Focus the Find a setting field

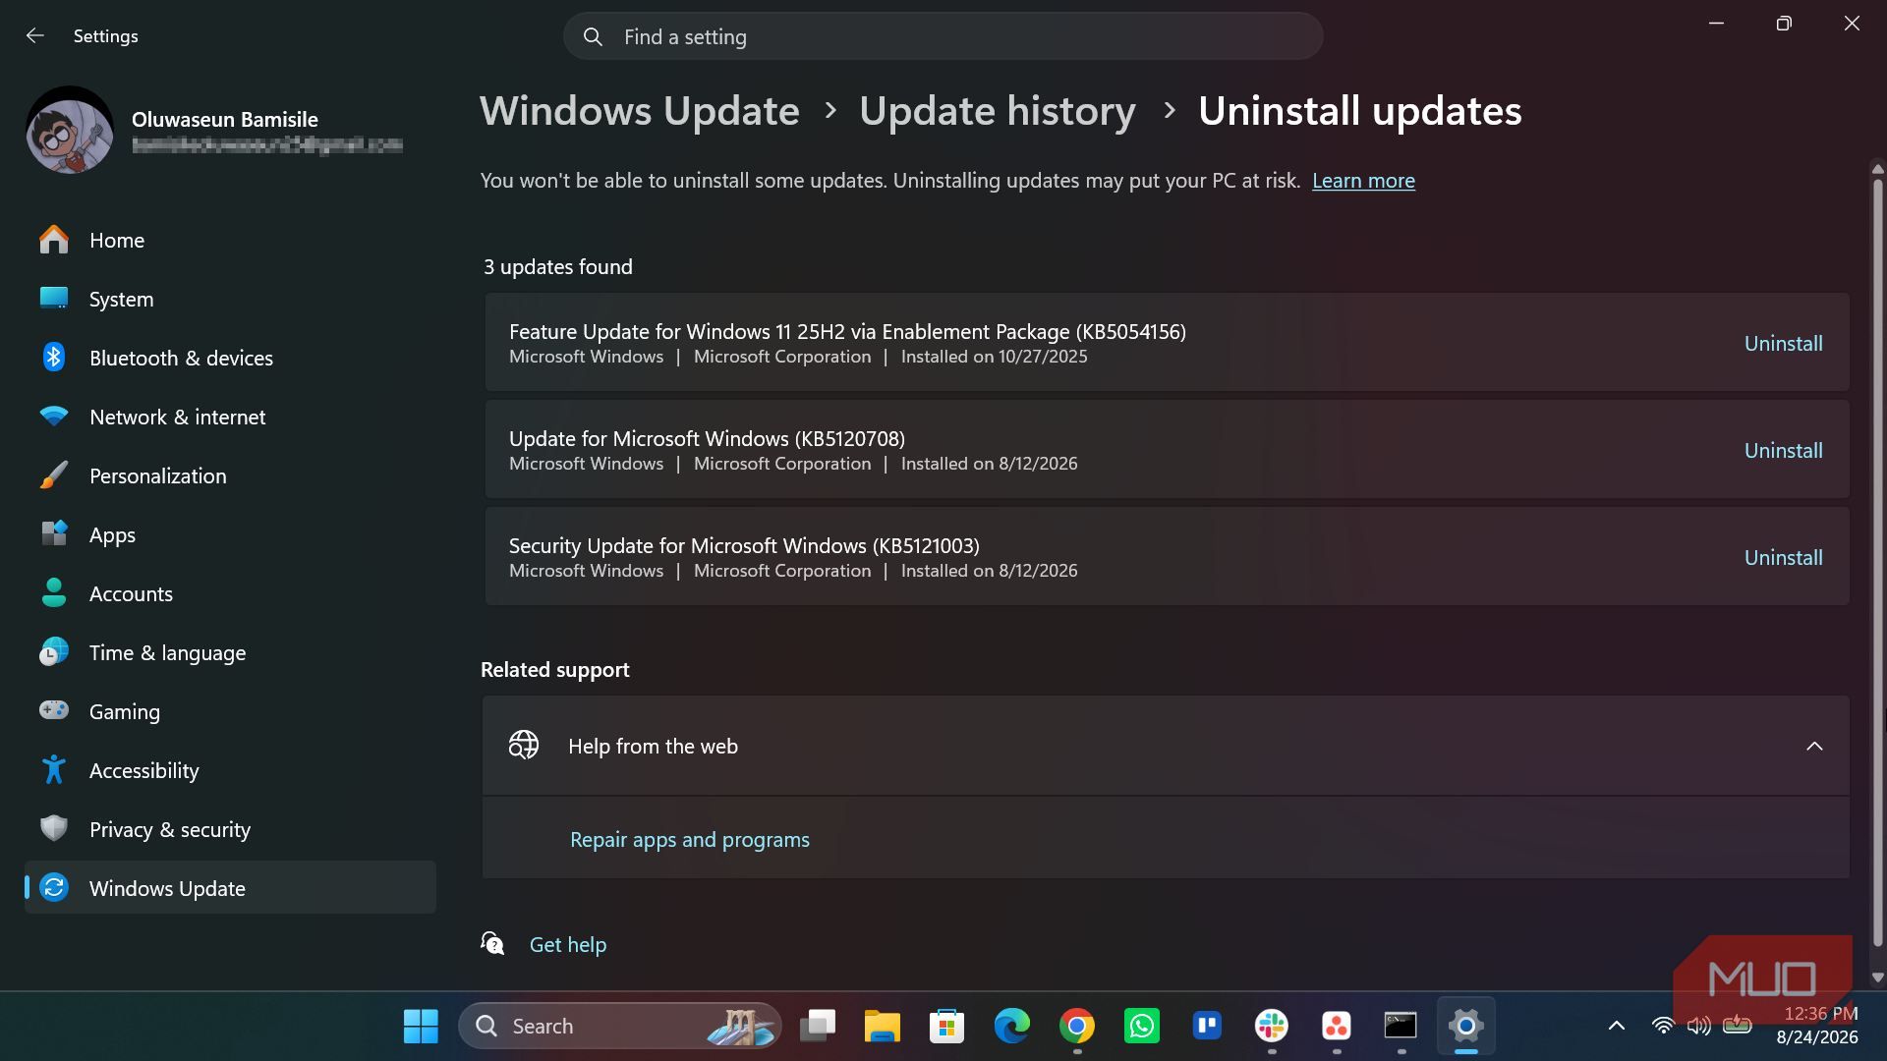click(x=943, y=36)
